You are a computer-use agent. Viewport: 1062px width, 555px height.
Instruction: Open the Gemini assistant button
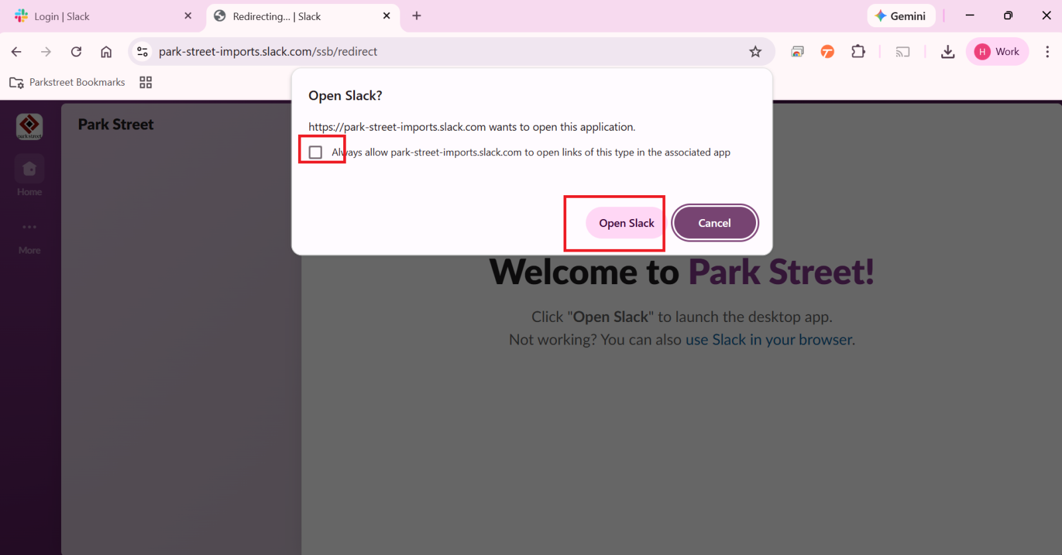901,16
